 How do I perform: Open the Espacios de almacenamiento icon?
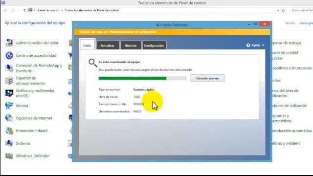9,81
